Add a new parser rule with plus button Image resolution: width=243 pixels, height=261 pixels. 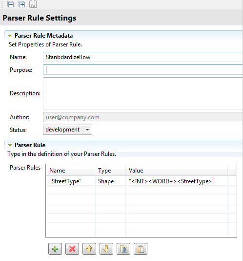point(55,249)
